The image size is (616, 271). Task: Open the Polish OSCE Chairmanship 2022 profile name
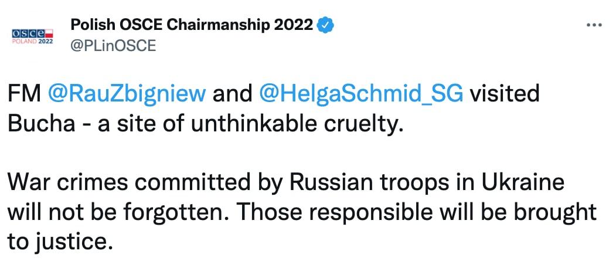coord(192,25)
